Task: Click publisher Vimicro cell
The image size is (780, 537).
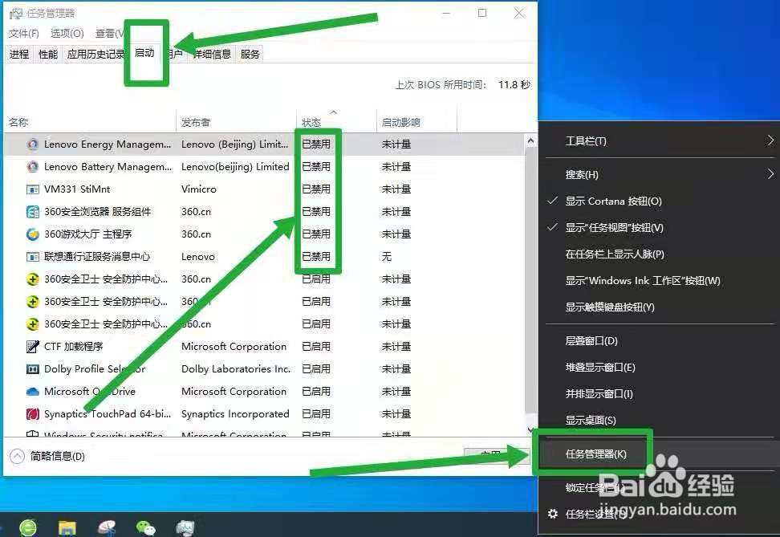Action: point(199,189)
